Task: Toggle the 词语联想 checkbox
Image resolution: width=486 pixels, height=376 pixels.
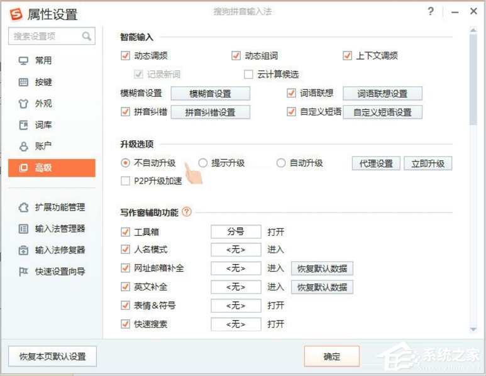Action: 291,93
